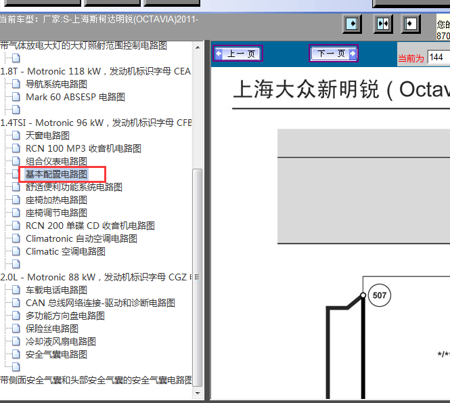Click the next page button 下一页
This screenshot has width=450, height=403.
click(334, 53)
